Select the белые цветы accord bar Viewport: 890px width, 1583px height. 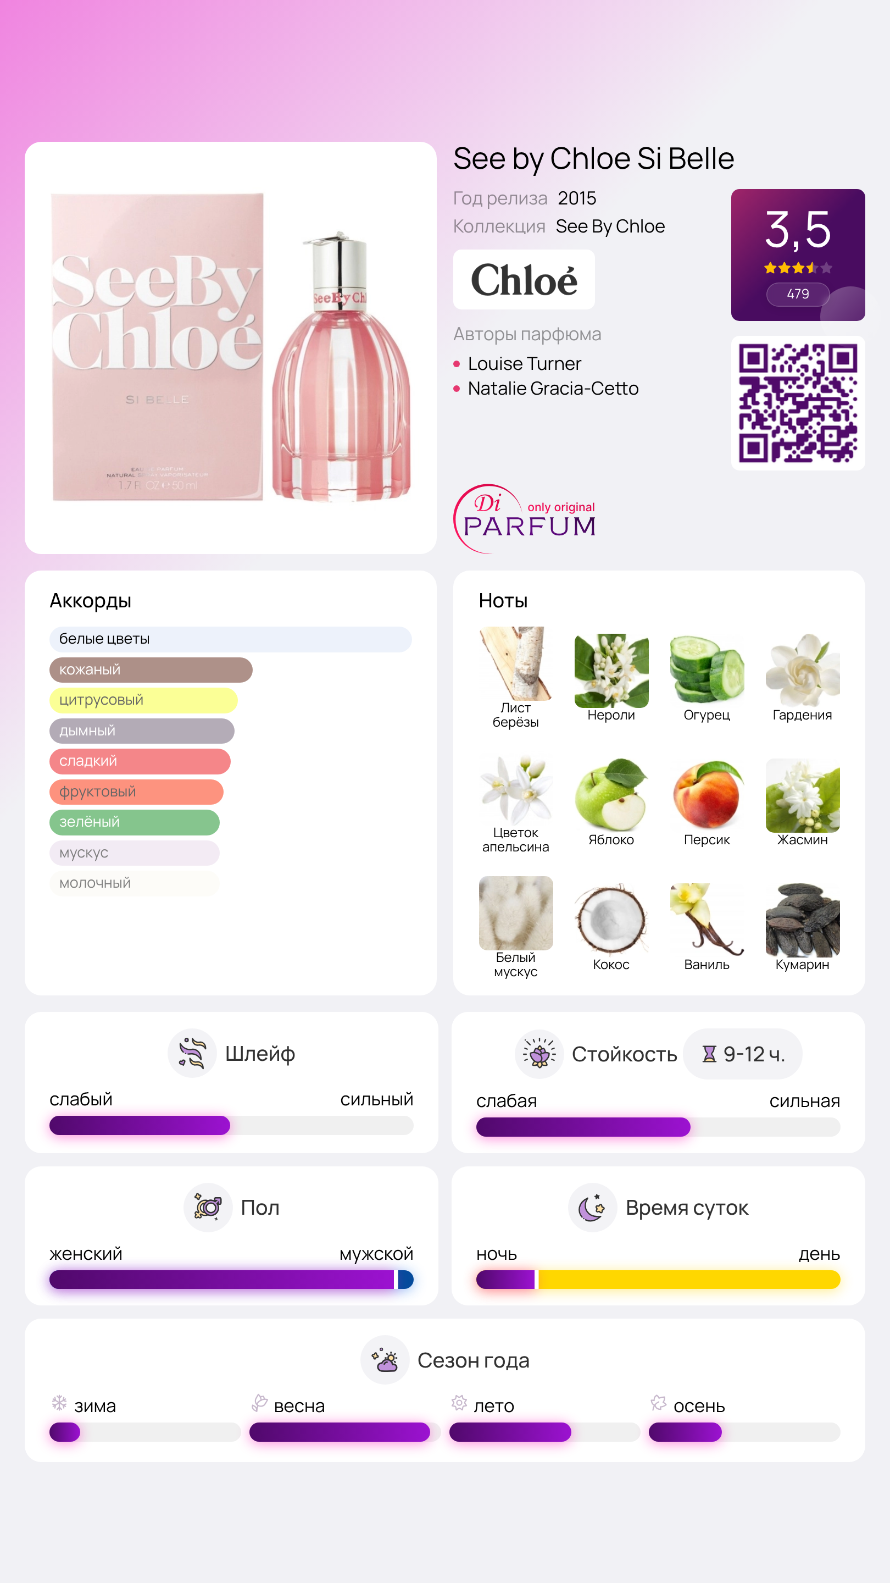pyautogui.click(x=230, y=639)
